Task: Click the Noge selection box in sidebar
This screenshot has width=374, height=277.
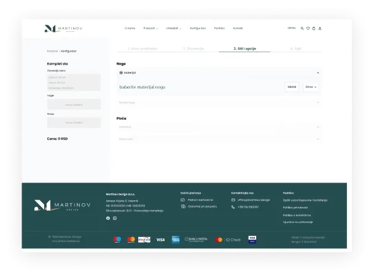Action: [x=74, y=104]
